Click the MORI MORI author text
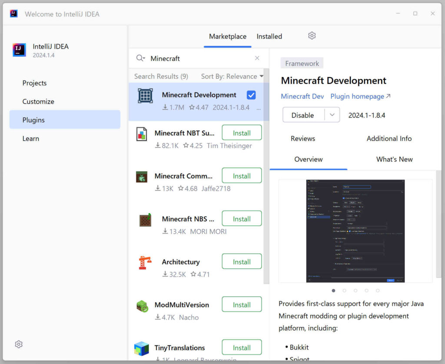 tap(208, 232)
